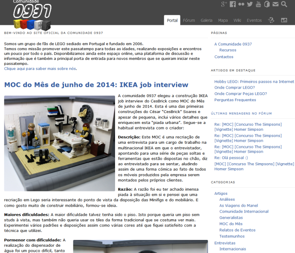
Task: Open the Facebook page icon
Action: (x=233, y=4)
